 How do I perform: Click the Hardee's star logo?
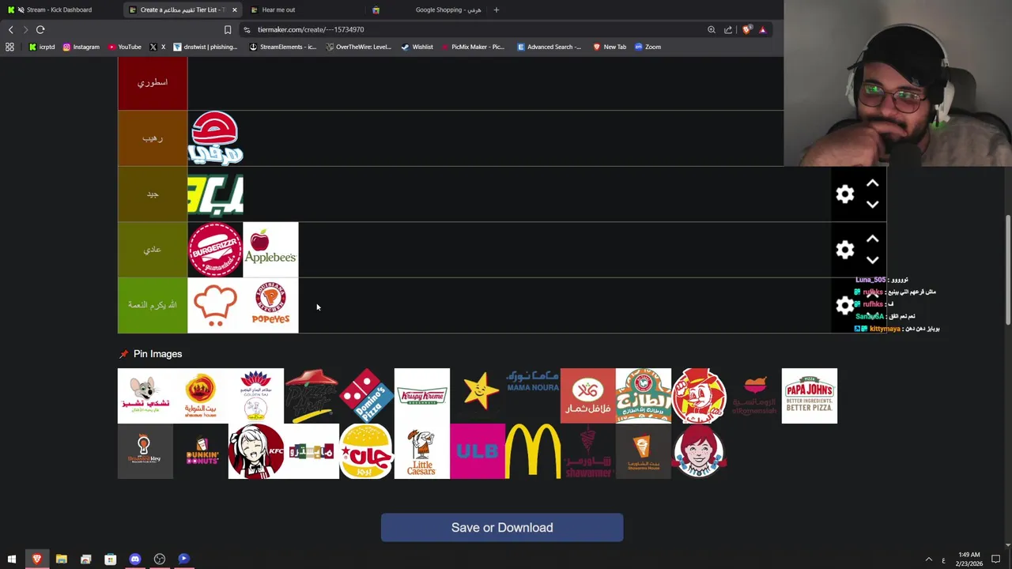478,396
